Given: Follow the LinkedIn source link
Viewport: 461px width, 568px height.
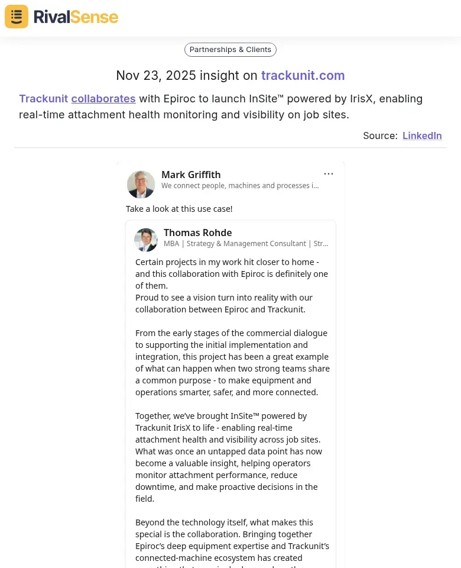Looking at the screenshot, I should tap(422, 135).
